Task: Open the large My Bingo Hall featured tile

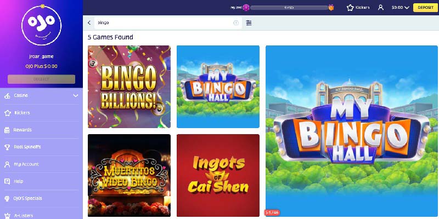Action: (x=352, y=131)
